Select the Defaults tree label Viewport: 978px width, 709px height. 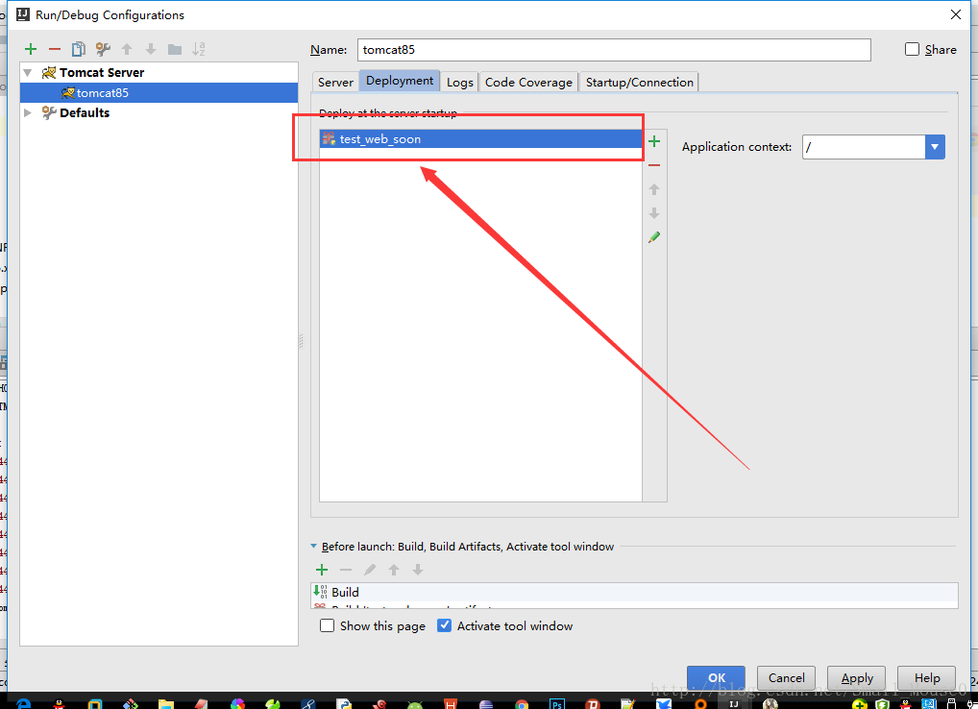[x=85, y=112]
